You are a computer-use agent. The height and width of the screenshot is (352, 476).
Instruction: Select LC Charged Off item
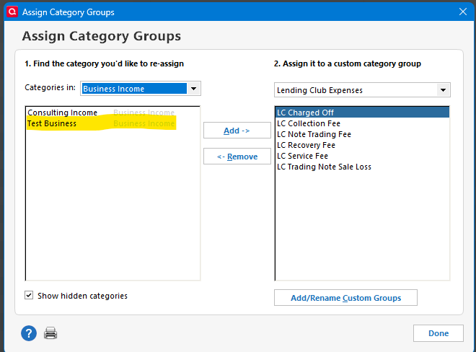[305, 113]
